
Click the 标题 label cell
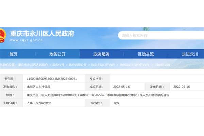coord(12,95)
